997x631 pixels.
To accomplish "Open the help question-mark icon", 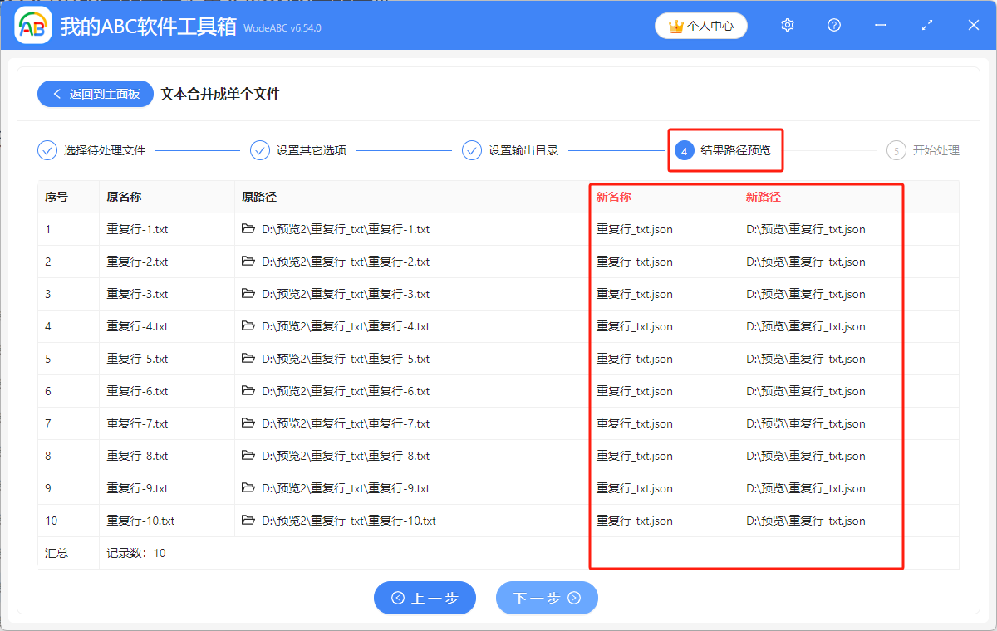I will pos(833,25).
